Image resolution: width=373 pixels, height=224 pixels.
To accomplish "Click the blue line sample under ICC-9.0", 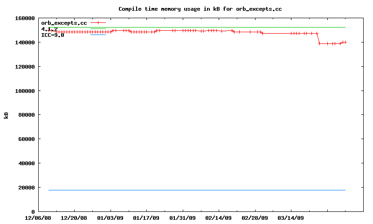I will click(x=98, y=35).
